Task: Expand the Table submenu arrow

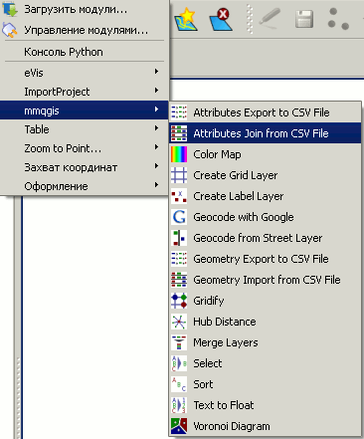Action: point(156,128)
